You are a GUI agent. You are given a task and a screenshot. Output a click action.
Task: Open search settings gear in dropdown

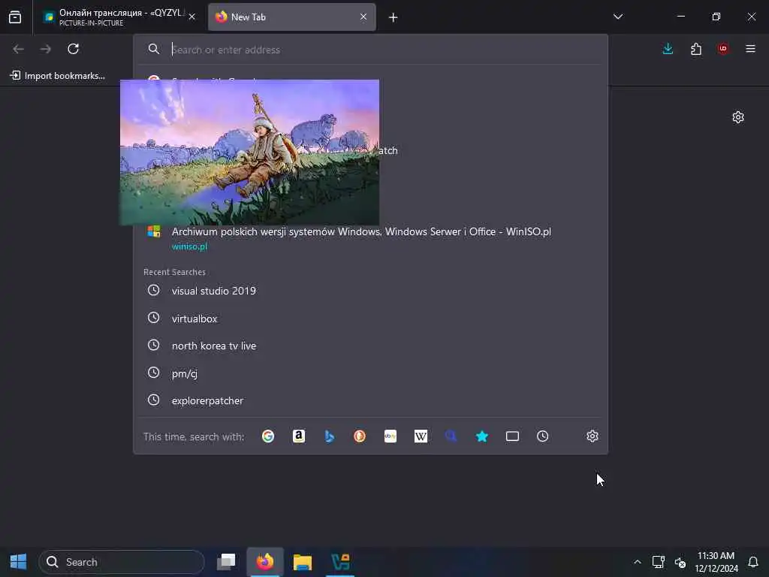(593, 437)
